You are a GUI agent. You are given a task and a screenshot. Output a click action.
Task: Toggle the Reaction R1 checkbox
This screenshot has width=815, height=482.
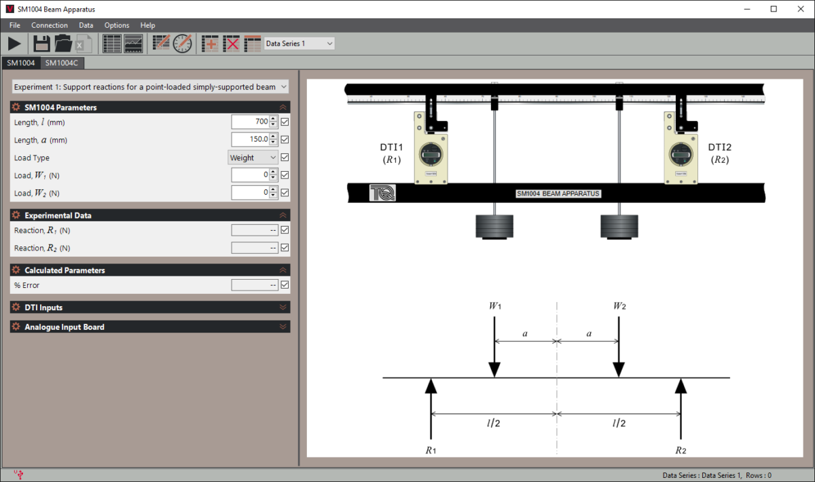tap(285, 230)
